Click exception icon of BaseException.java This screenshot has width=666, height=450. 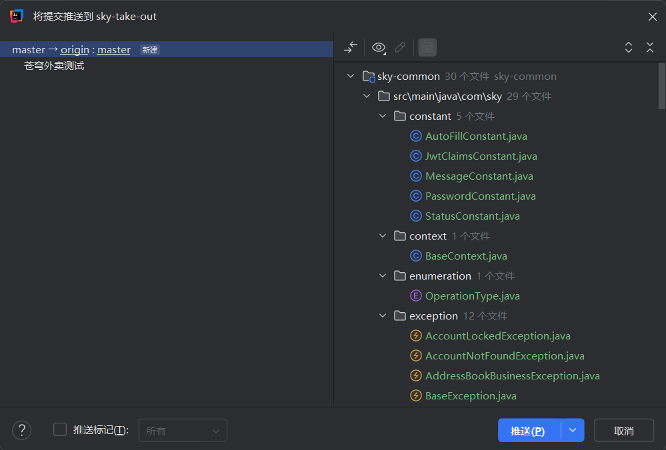click(x=416, y=395)
